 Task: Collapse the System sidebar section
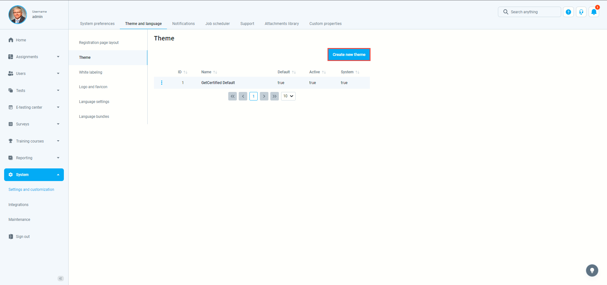[34, 175]
